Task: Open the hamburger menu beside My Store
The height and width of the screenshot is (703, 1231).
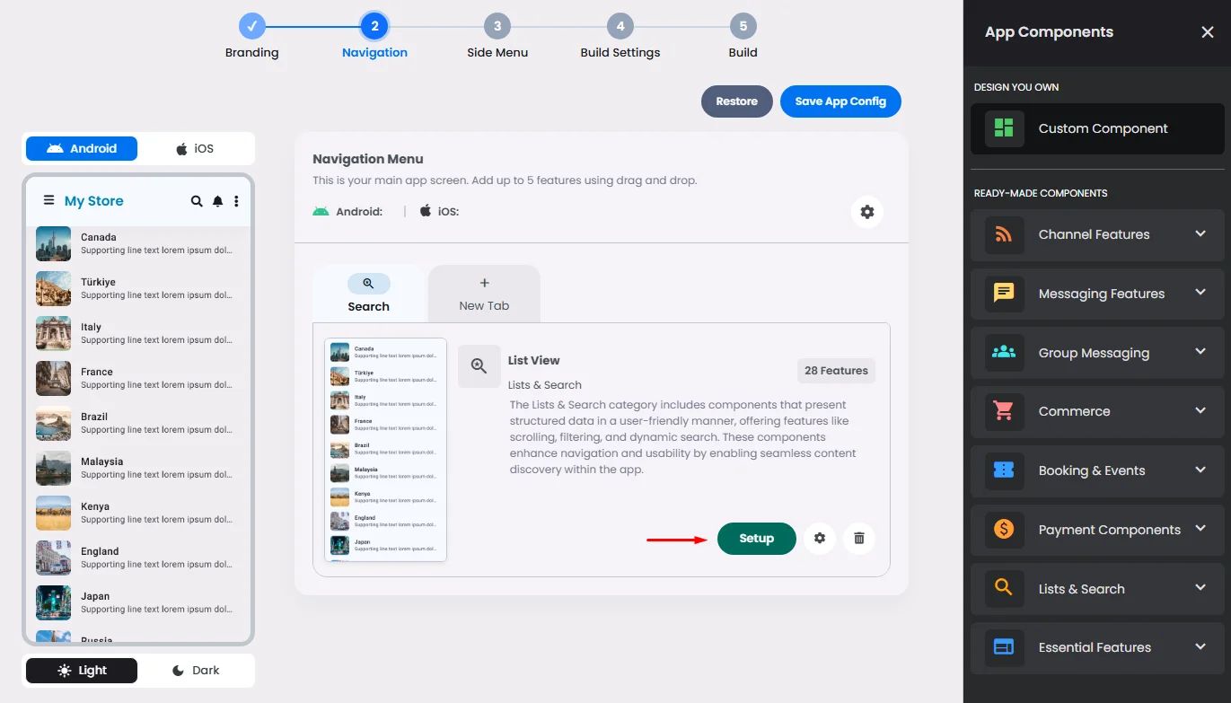Action: 48,200
